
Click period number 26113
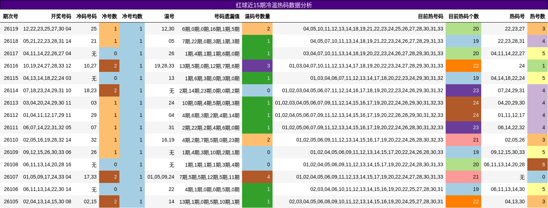click(11, 103)
